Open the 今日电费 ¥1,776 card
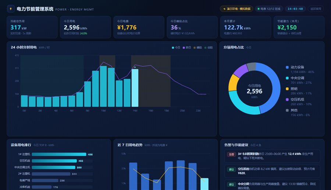Screen dimensions: 331x190 [x=139, y=27]
